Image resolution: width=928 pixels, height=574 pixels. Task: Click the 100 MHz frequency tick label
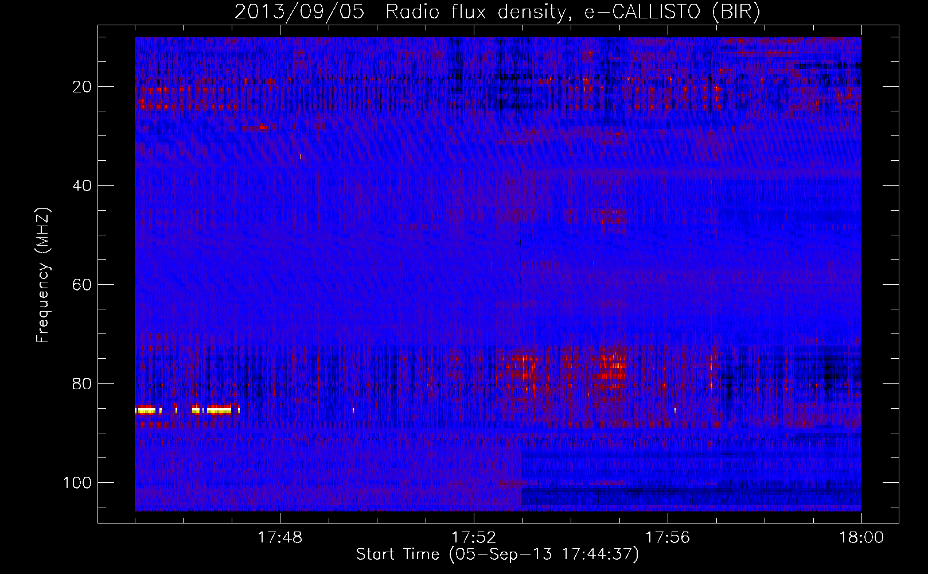click(x=77, y=483)
